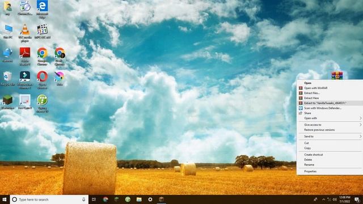Select the 321 Media Player Classic icon

click(x=42, y=32)
